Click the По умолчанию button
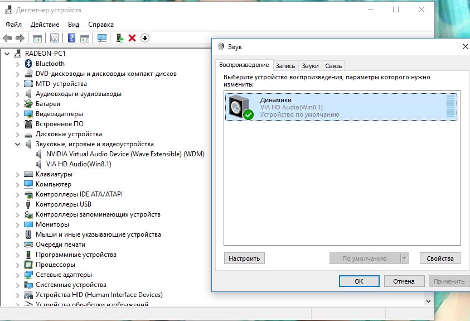This screenshot has width=470, height=321. coord(365,258)
